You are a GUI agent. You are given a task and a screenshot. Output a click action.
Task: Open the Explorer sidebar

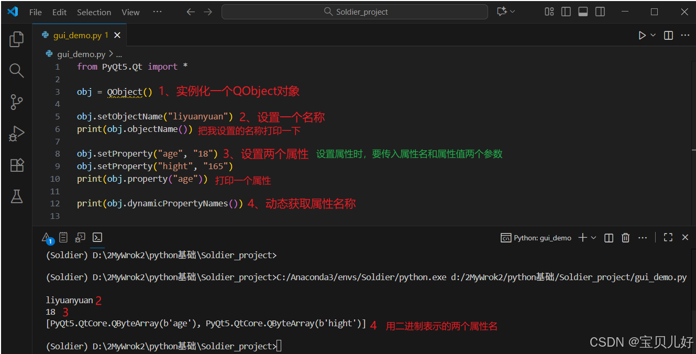point(16,39)
